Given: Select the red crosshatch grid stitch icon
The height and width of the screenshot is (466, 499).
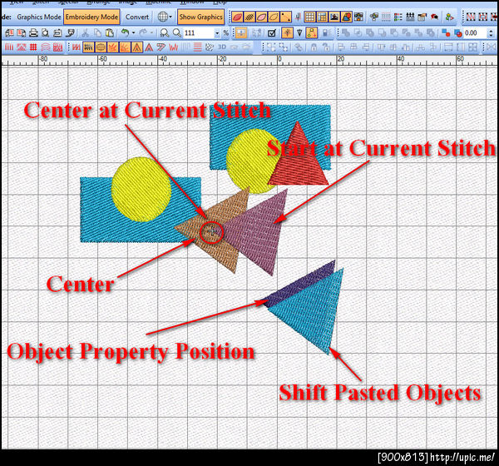Looking at the screenshot, I should pyautogui.click(x=33, y=47).
